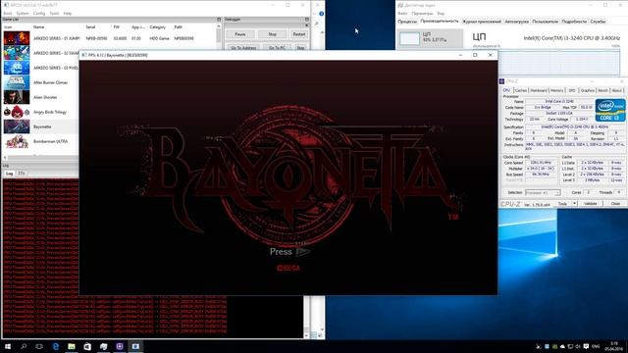This screenshot has width=628, height=353.
Task: Switch to CPU-Z Caches tab
Action: tap(521, 90)
